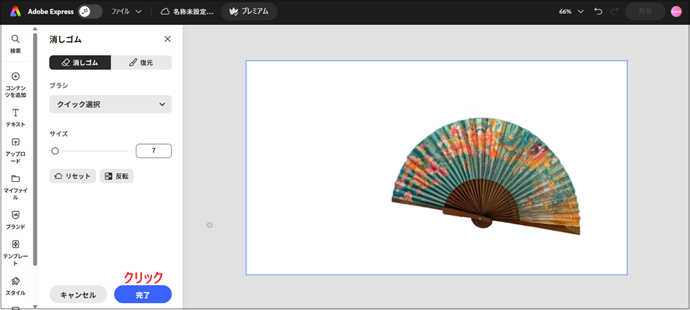Open ブランド in sidebar
The width and height of the screenshot is (690, 310).
pos(15,220)
